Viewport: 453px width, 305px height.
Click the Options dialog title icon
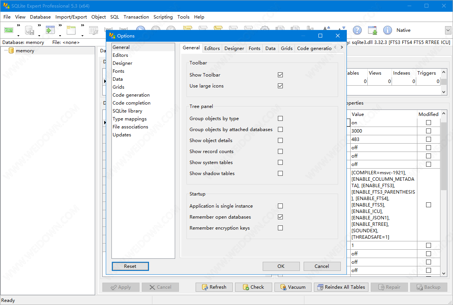(x=112, y=36)
